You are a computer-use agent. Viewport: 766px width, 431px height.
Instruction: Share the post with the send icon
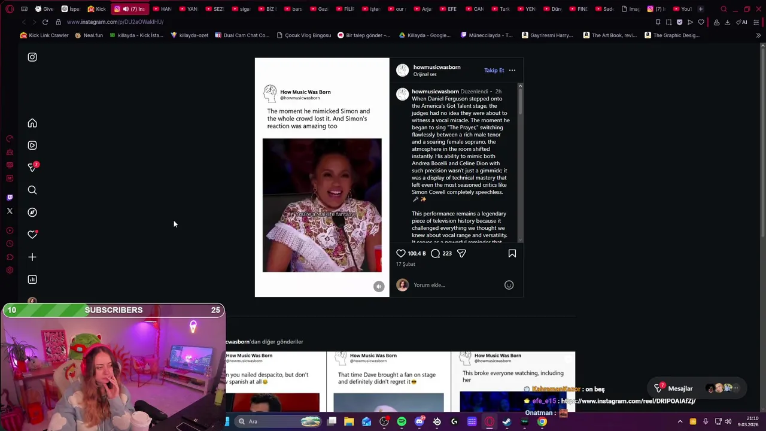pyautogui.click(x=461, y=254)
